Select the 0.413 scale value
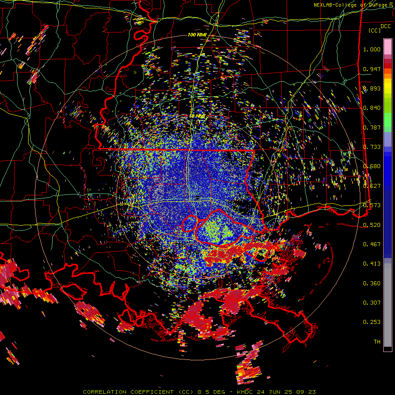 pyautogui.click(x=372, y=264)
